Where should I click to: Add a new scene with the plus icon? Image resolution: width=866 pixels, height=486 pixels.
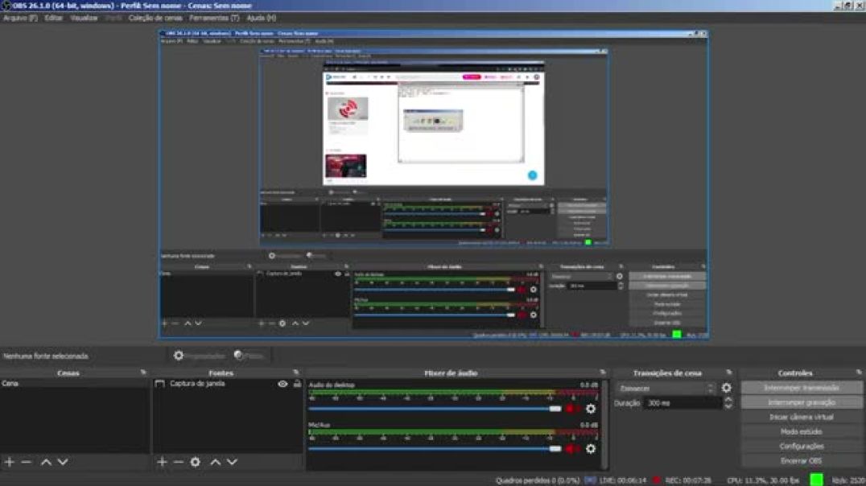point(10,462)
